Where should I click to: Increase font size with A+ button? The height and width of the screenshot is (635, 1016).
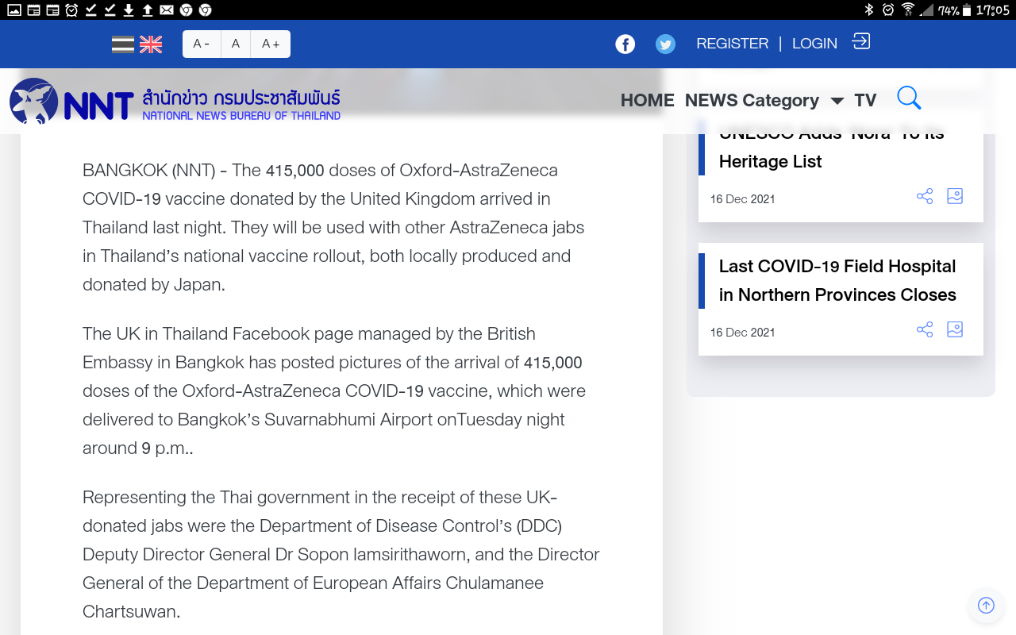(271, 44)
